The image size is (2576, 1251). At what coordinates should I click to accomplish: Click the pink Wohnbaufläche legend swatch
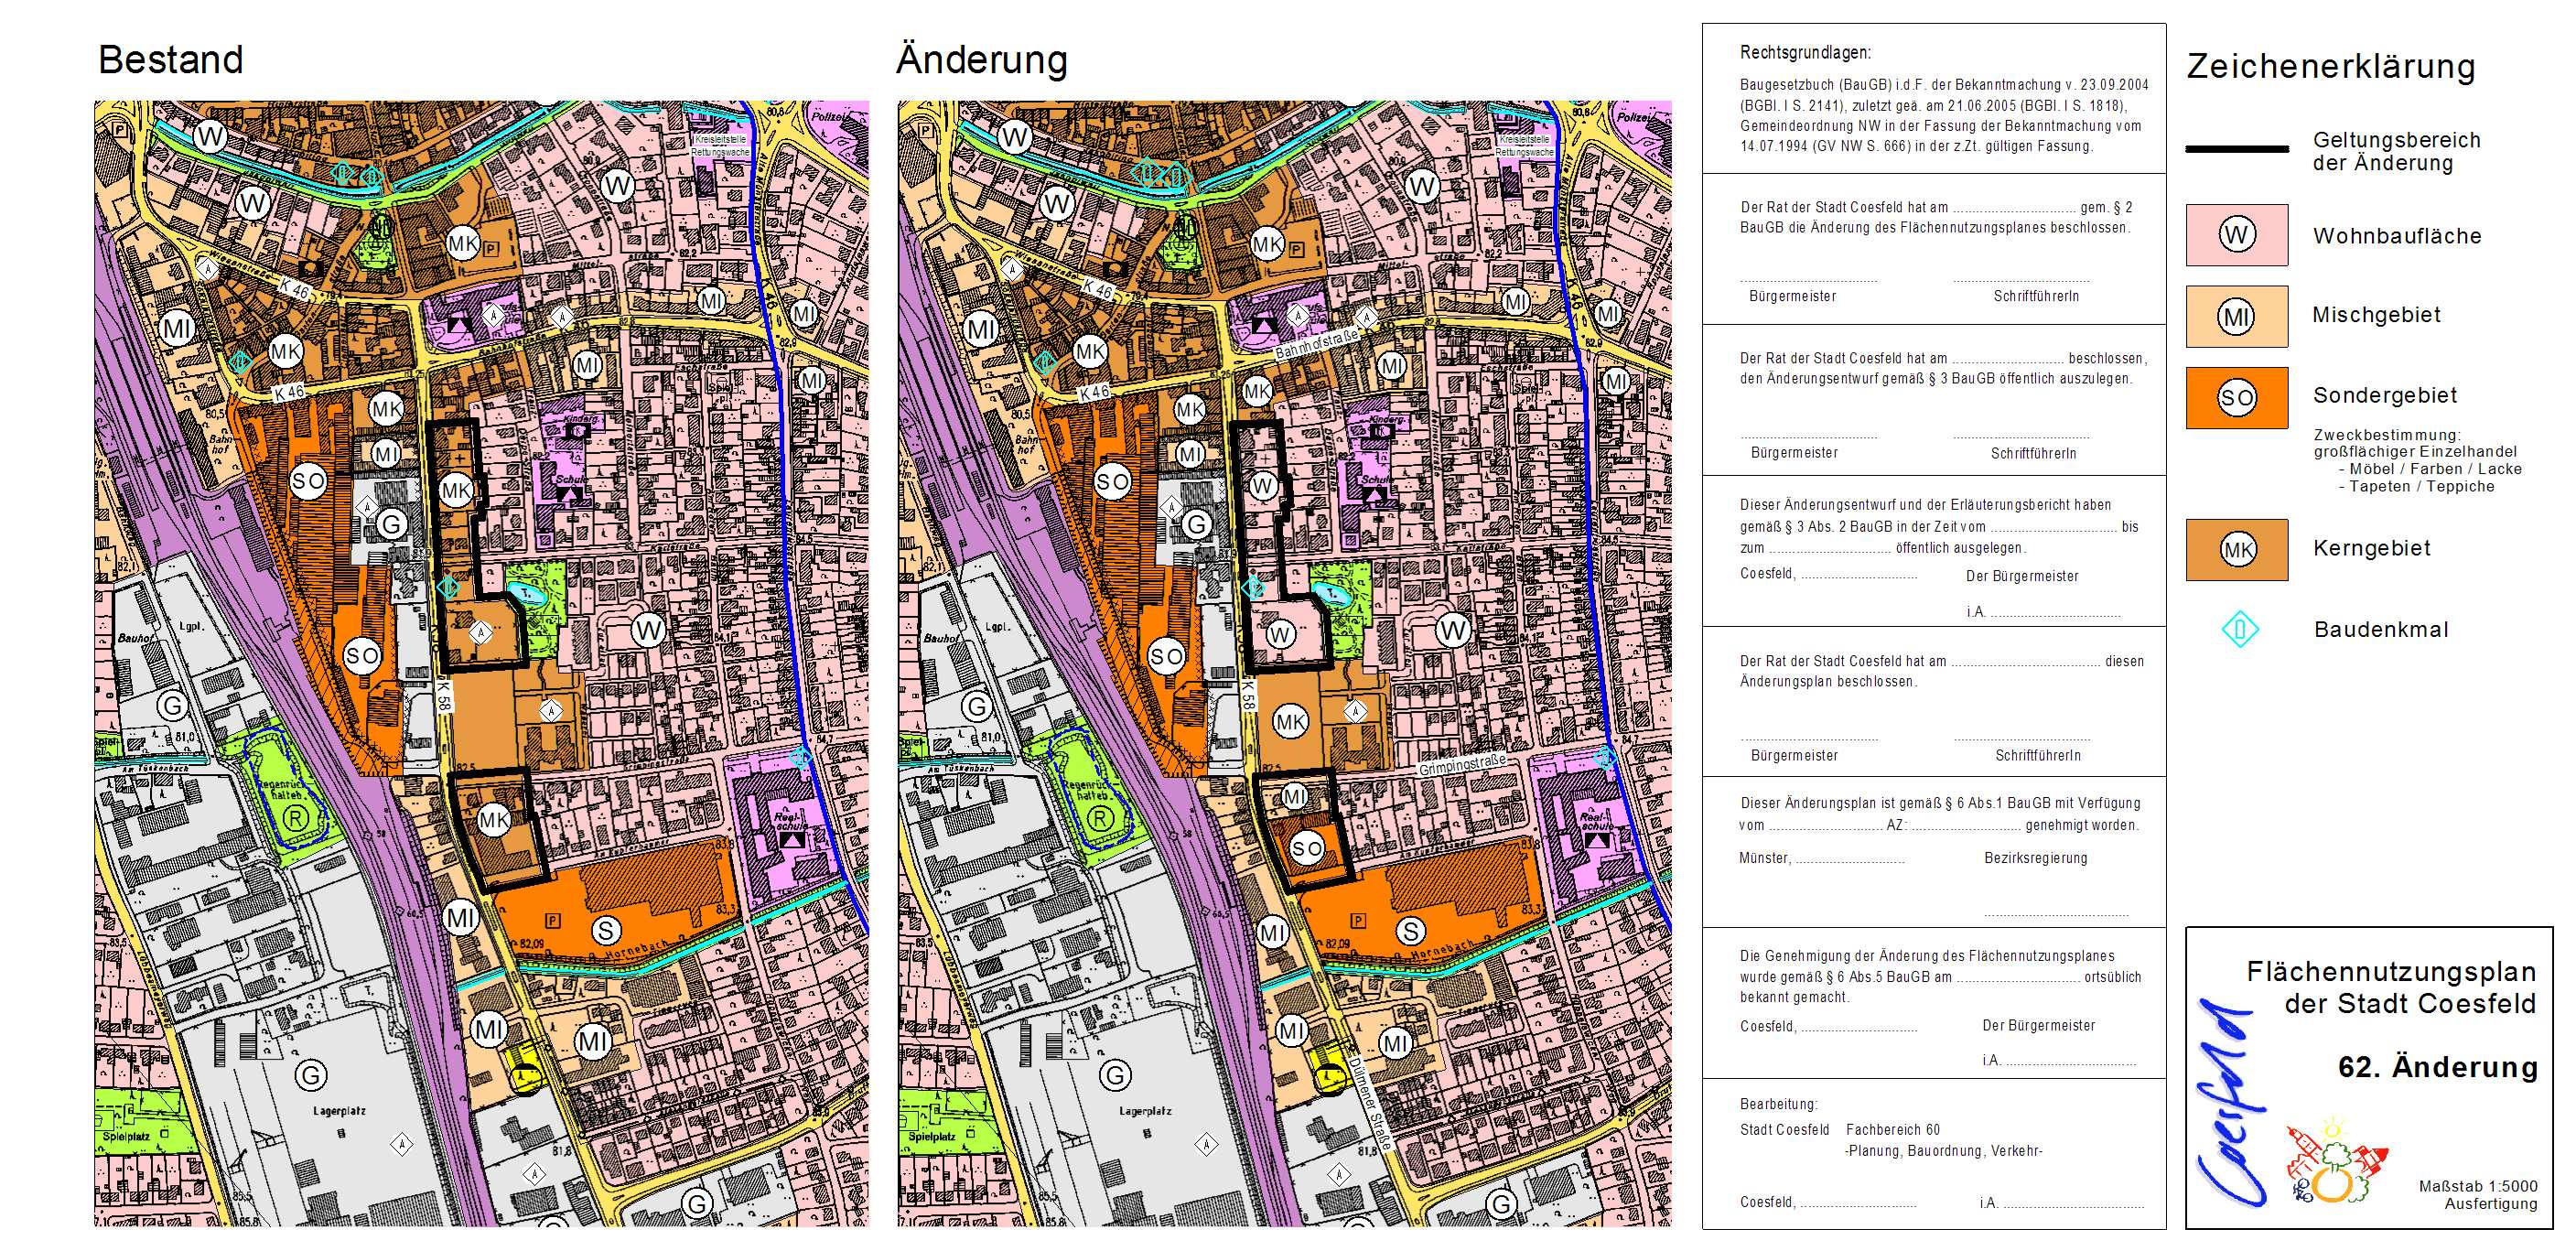(x=2236, y=235)
